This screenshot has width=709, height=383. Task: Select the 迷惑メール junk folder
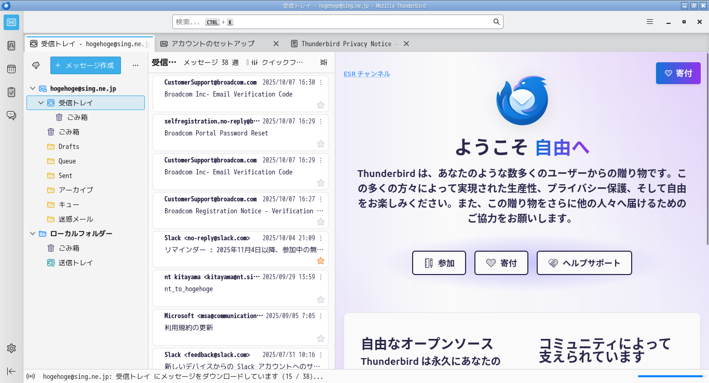point(86,219)
